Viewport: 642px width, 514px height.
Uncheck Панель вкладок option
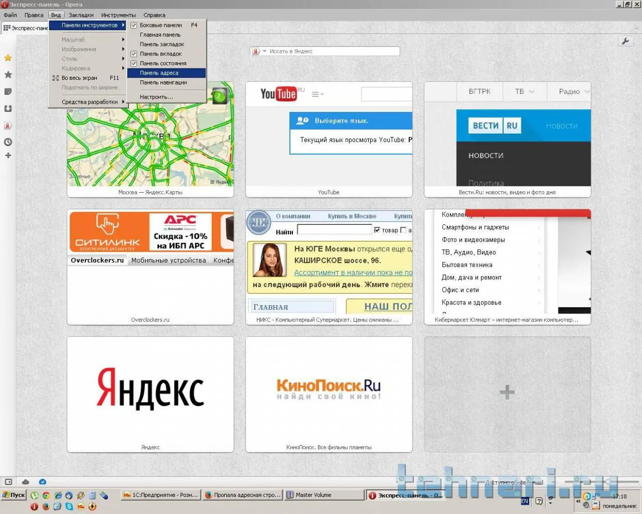(x=166, y=54)
